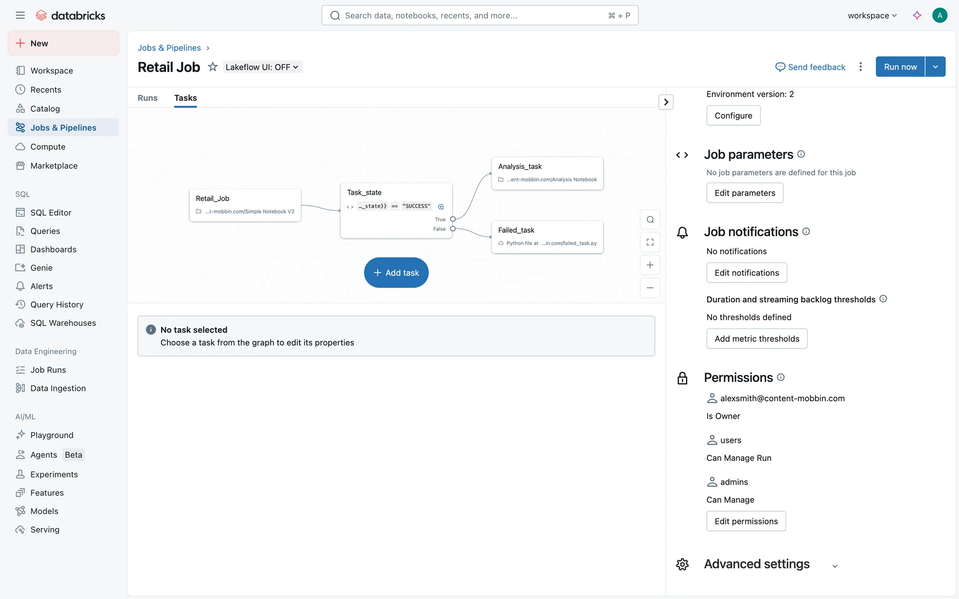Fit the task graph to view

650,242
